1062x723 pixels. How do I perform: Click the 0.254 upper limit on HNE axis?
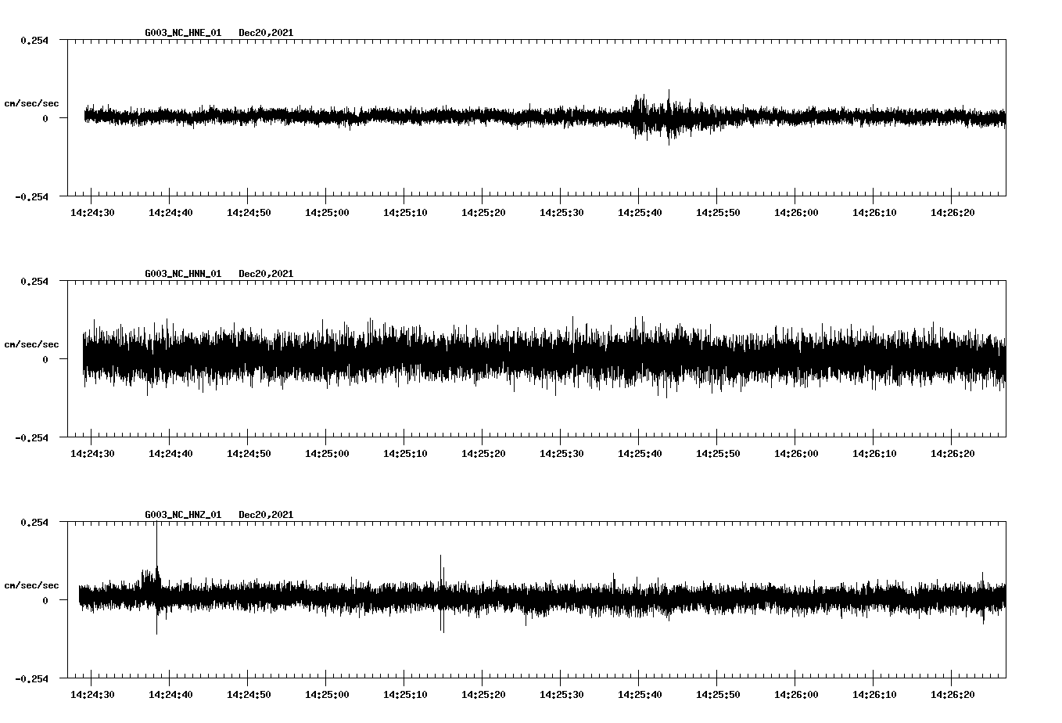[x=34, y=40]
